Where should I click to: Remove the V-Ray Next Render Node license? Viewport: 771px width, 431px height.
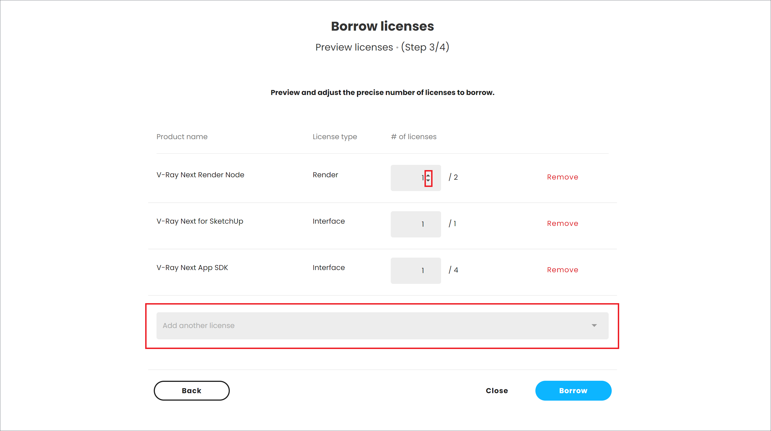[562, 177]
